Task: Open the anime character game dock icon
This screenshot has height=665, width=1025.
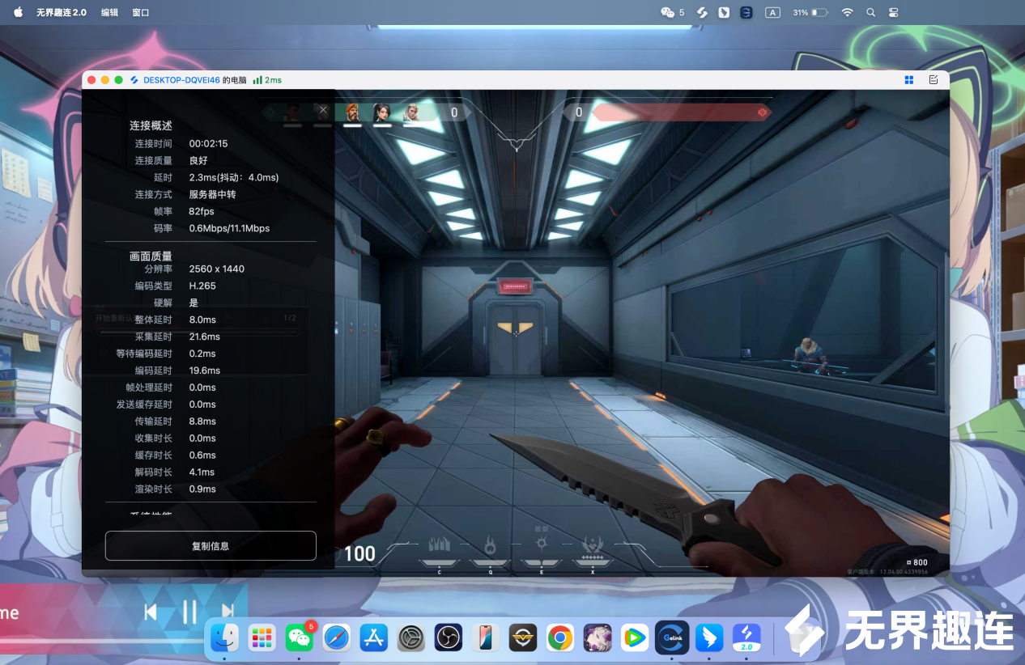Action: (598, 638)
